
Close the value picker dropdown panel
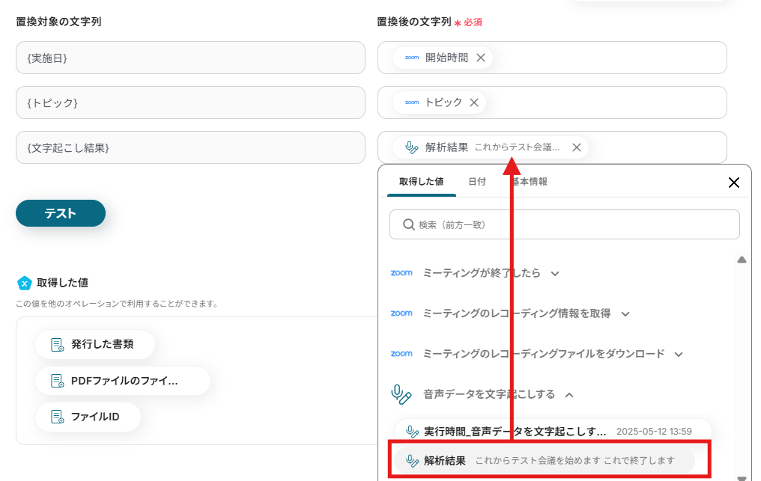coord(734,183)
